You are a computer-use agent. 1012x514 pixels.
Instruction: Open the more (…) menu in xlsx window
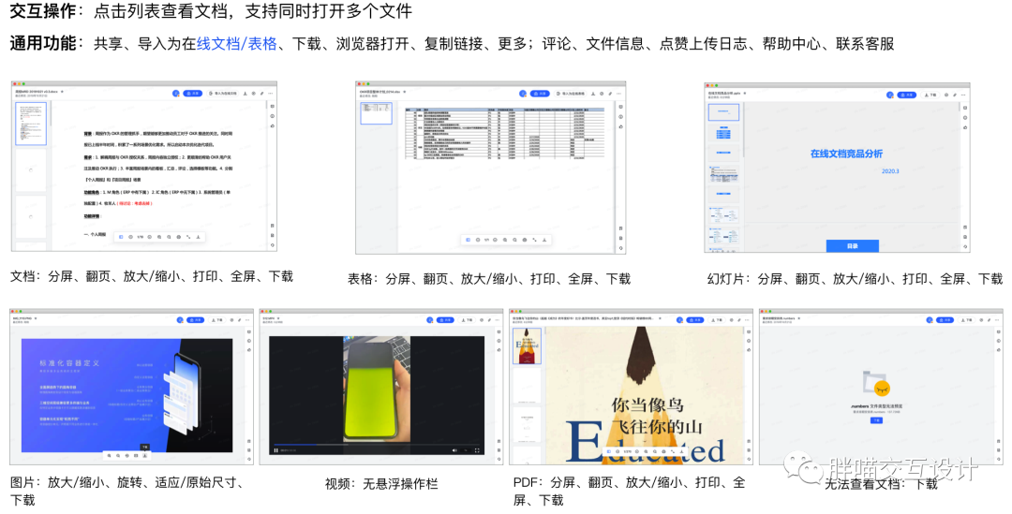click(619, 94)
